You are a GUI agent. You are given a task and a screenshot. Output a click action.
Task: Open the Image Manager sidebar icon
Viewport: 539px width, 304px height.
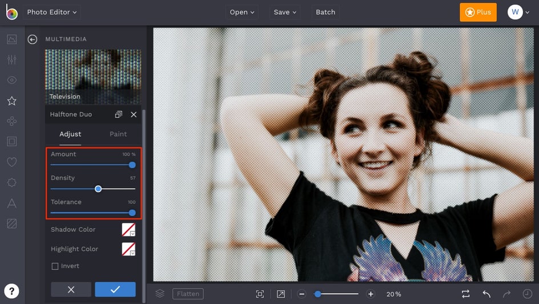tap(11, 39)
